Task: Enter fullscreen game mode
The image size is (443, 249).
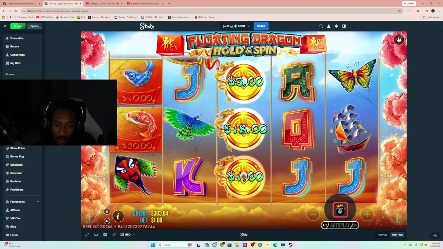Action: 87,235
